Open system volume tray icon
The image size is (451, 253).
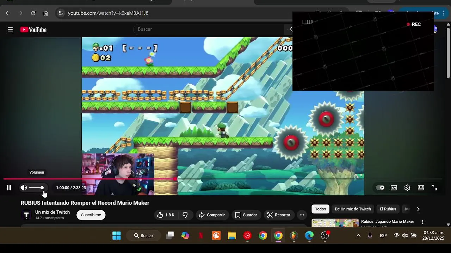coord(405,235)
